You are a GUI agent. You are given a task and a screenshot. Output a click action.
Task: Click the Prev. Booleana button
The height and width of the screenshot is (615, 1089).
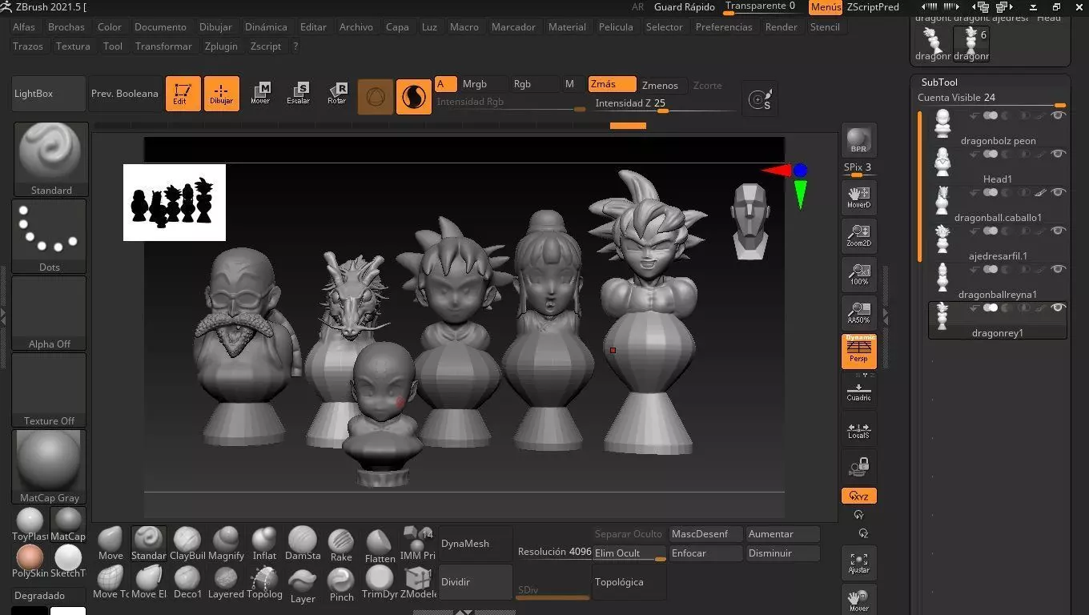(125, 94)
